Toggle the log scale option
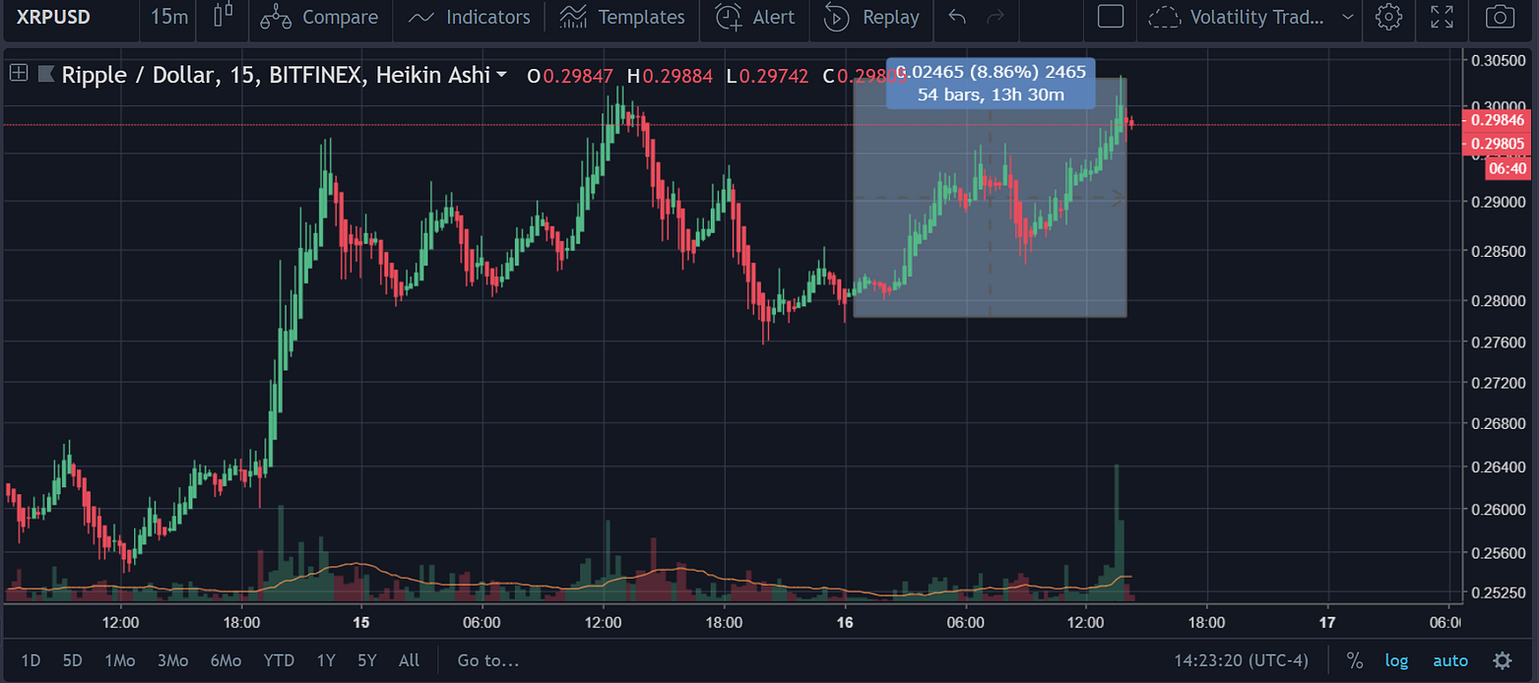This screenshot has width=1539, height=683. pos(1396,660)
